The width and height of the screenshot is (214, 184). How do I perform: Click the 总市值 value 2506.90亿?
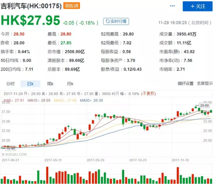pos(75,51)
